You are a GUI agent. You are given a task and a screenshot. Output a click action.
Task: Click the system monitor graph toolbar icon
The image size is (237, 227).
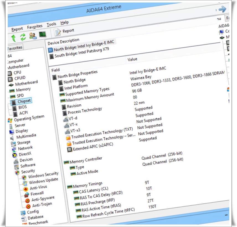pos(43,34)
